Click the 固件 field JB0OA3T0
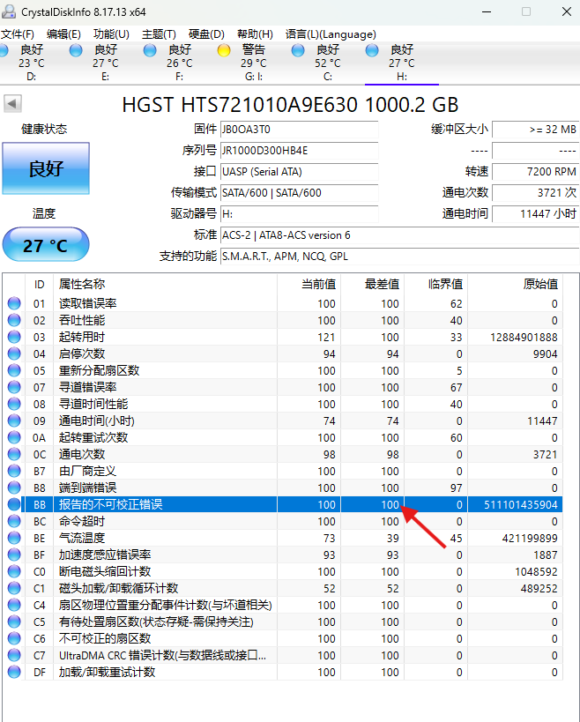This screenshot has height=722, width=580. (x=299, y=130)
